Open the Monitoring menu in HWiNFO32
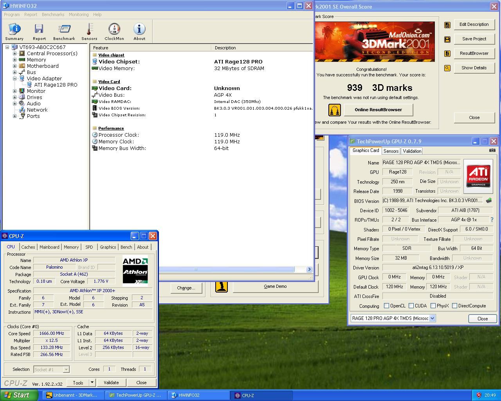Image resolution: width=501 pixels, height=401 pixels. 79,14
